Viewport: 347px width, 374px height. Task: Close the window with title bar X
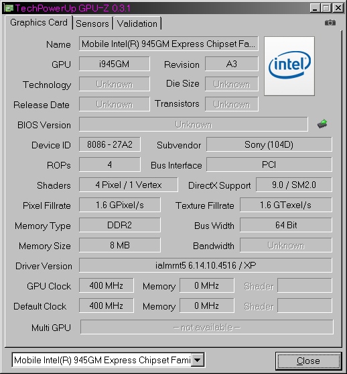click(x=338, y=8)
